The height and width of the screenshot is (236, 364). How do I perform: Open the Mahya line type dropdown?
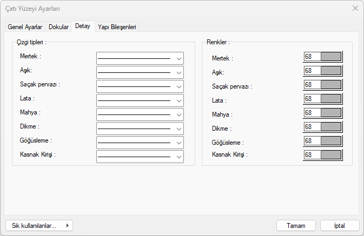click(178, 114)
